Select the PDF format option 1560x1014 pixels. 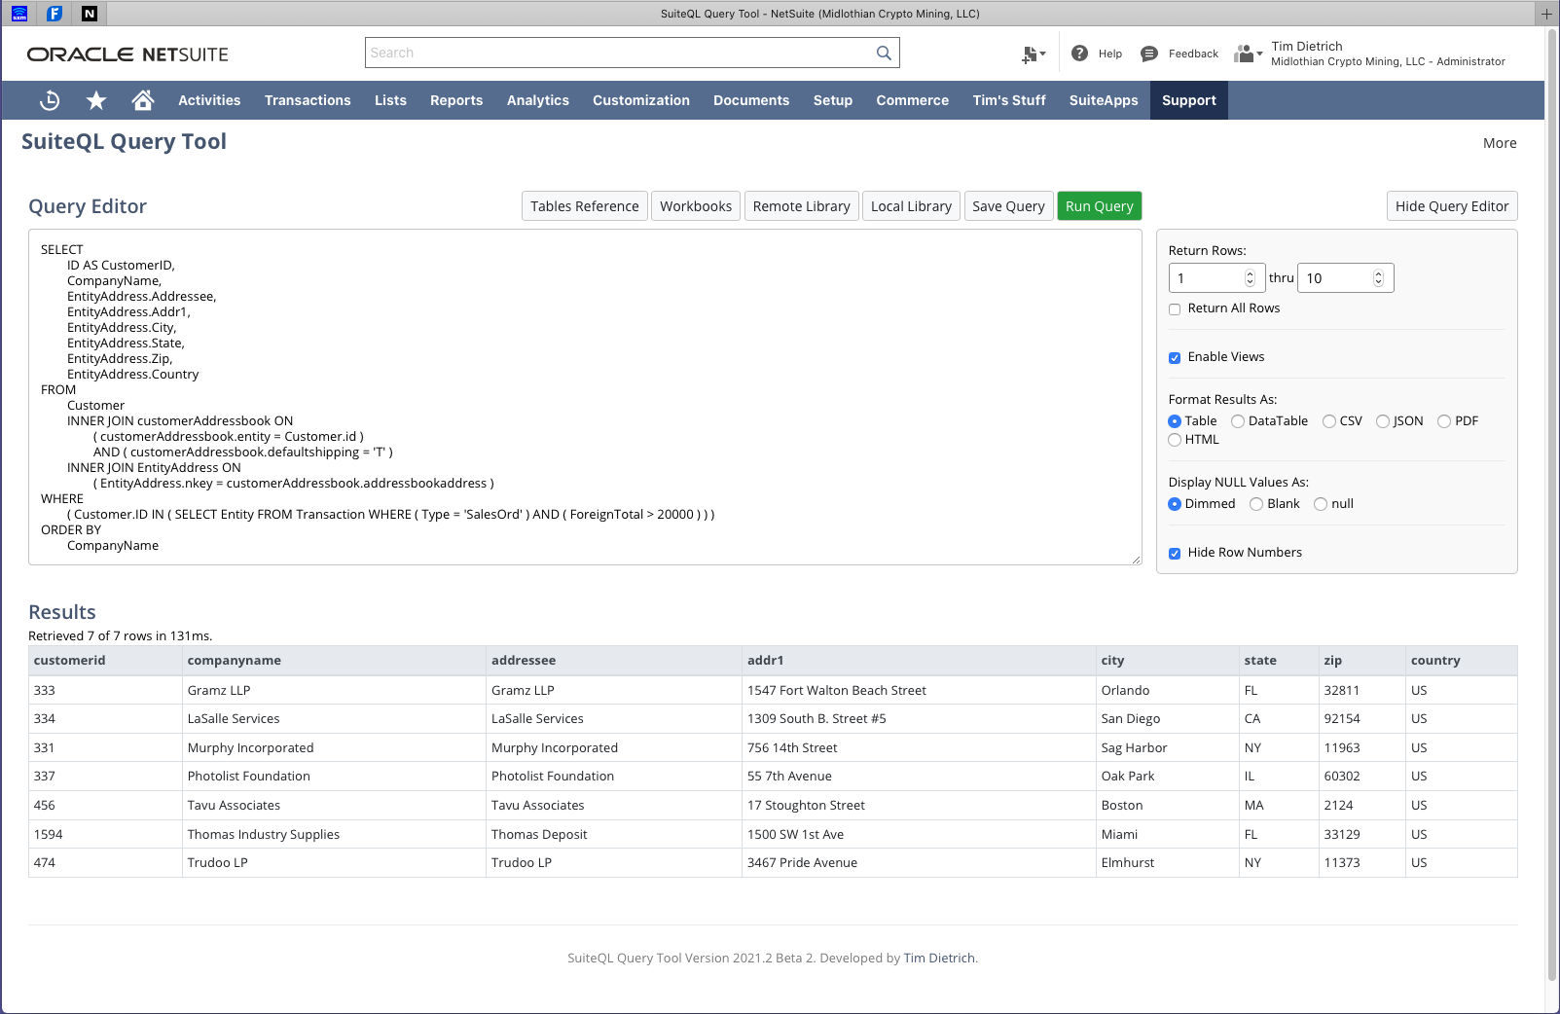1444,421
